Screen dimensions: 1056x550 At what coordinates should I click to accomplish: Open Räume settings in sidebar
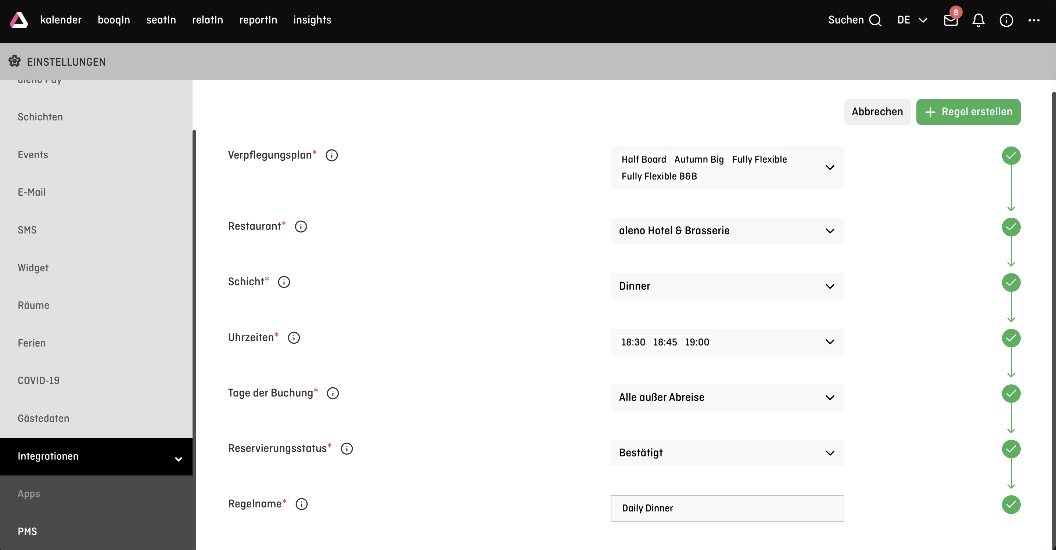(96, 305)
